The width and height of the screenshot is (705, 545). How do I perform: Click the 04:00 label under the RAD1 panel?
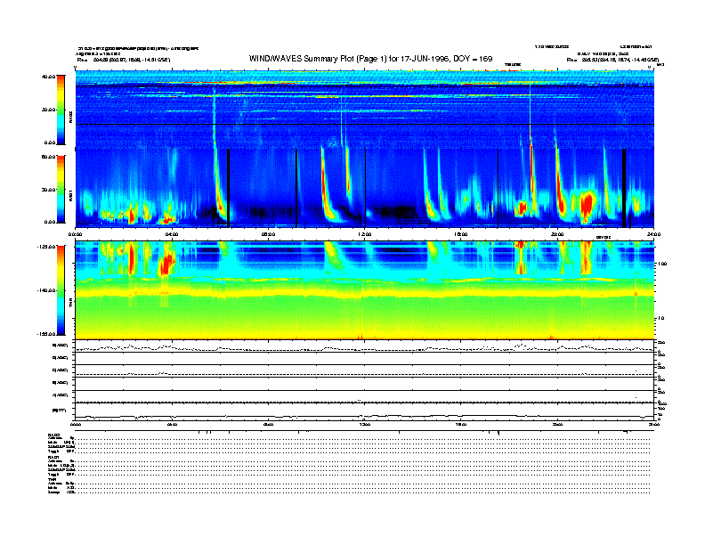172,234
